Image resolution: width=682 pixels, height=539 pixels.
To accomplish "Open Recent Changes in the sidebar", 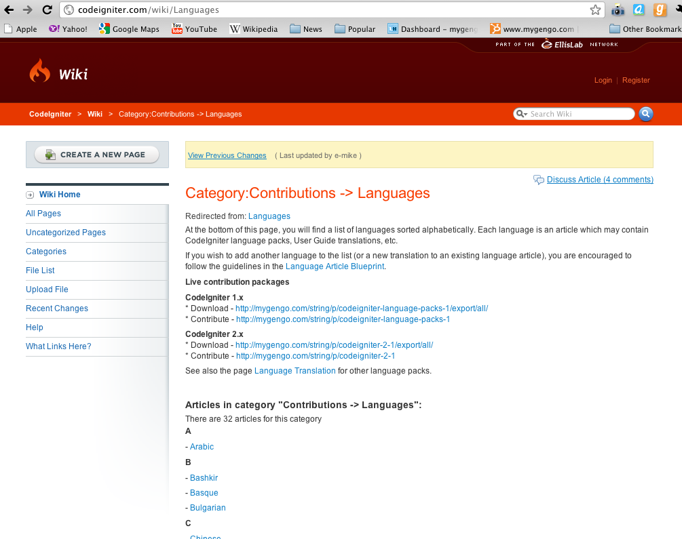I will [x=57, y=308].
